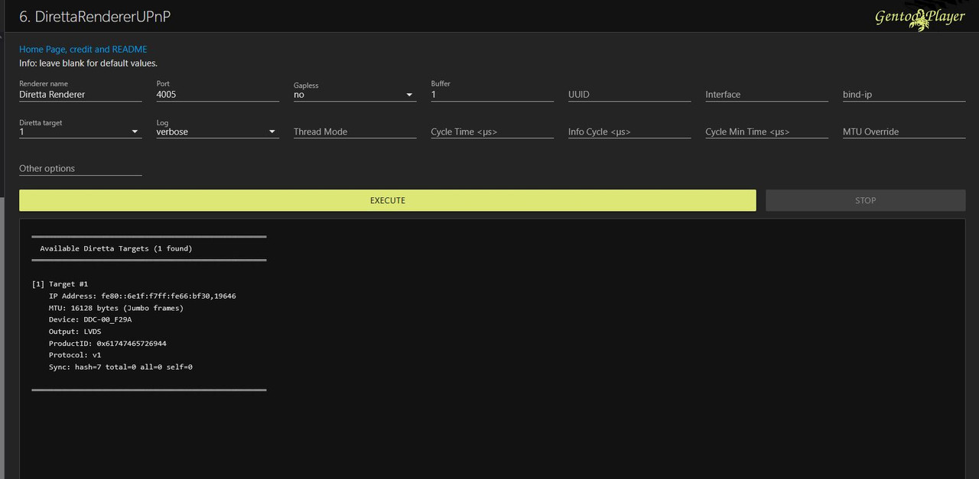This screenshot has height=479, width=979.
Task: Click the 'MTU: 16128 bytes' line
Action: pos(116,308)
